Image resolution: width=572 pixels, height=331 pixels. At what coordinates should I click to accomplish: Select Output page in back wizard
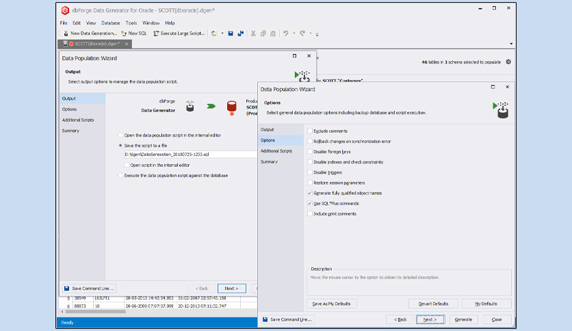point(82,98)
